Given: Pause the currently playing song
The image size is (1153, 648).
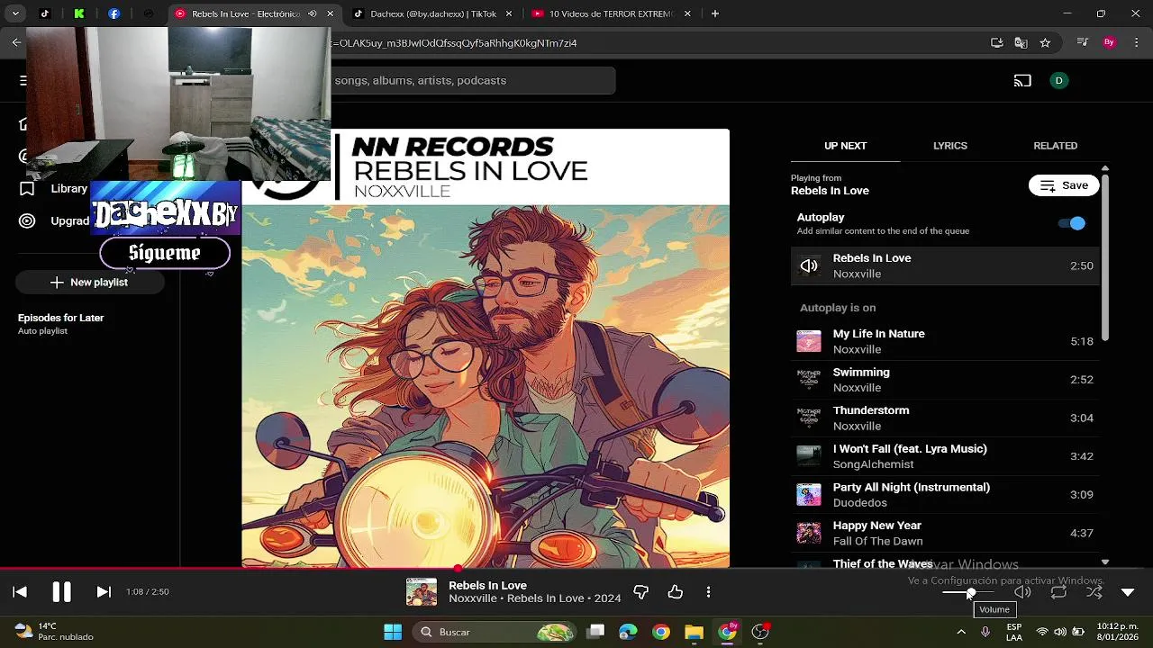Looking at the screenshot, I should 61,591.
